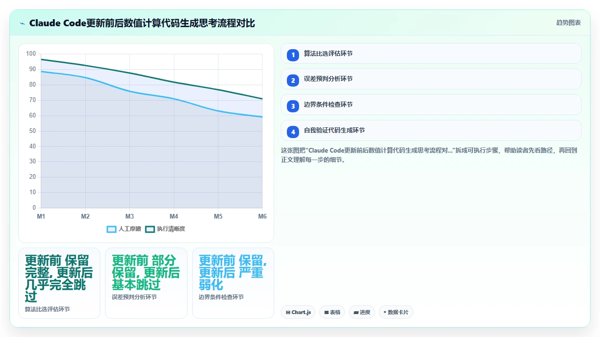600x337 pixels.
Task: Click the 0 value on the y-axis
Action: (x=34, y=208)
